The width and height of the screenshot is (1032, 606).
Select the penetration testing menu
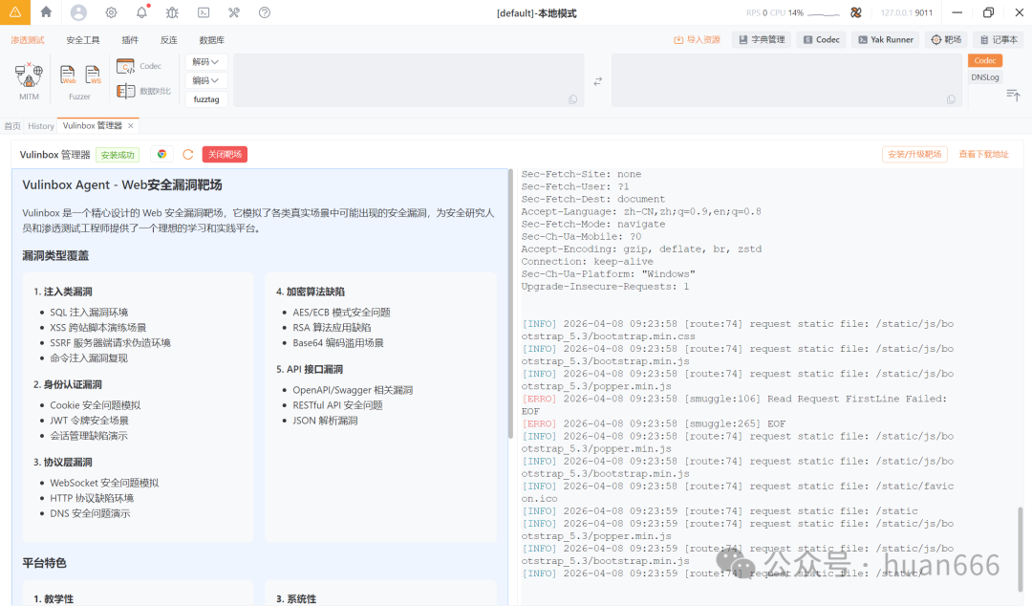pos(28,40)
